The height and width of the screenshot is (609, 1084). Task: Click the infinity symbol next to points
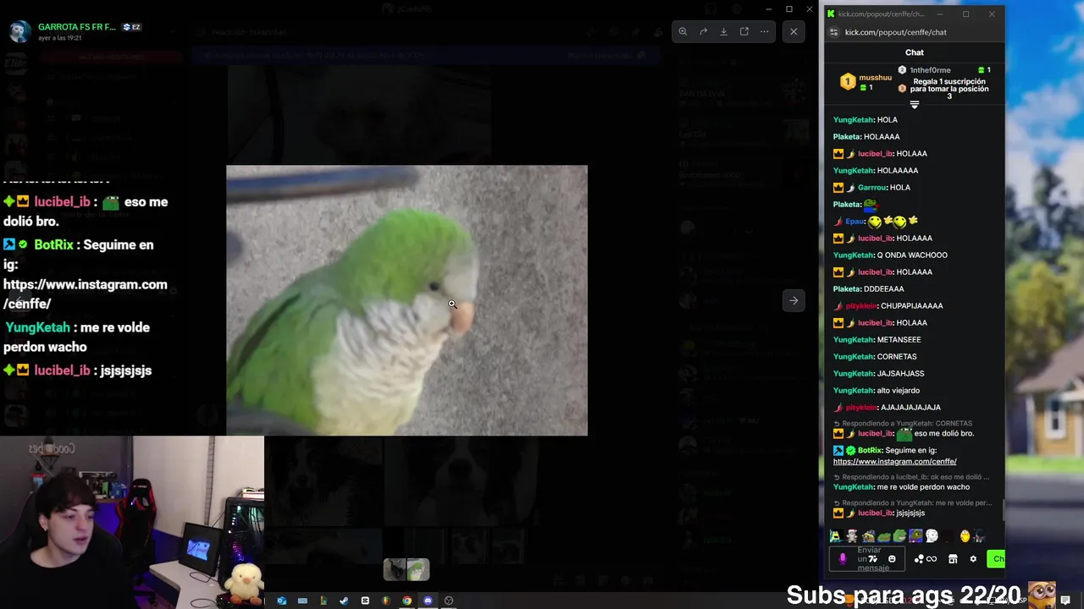(x=932, y=559)
